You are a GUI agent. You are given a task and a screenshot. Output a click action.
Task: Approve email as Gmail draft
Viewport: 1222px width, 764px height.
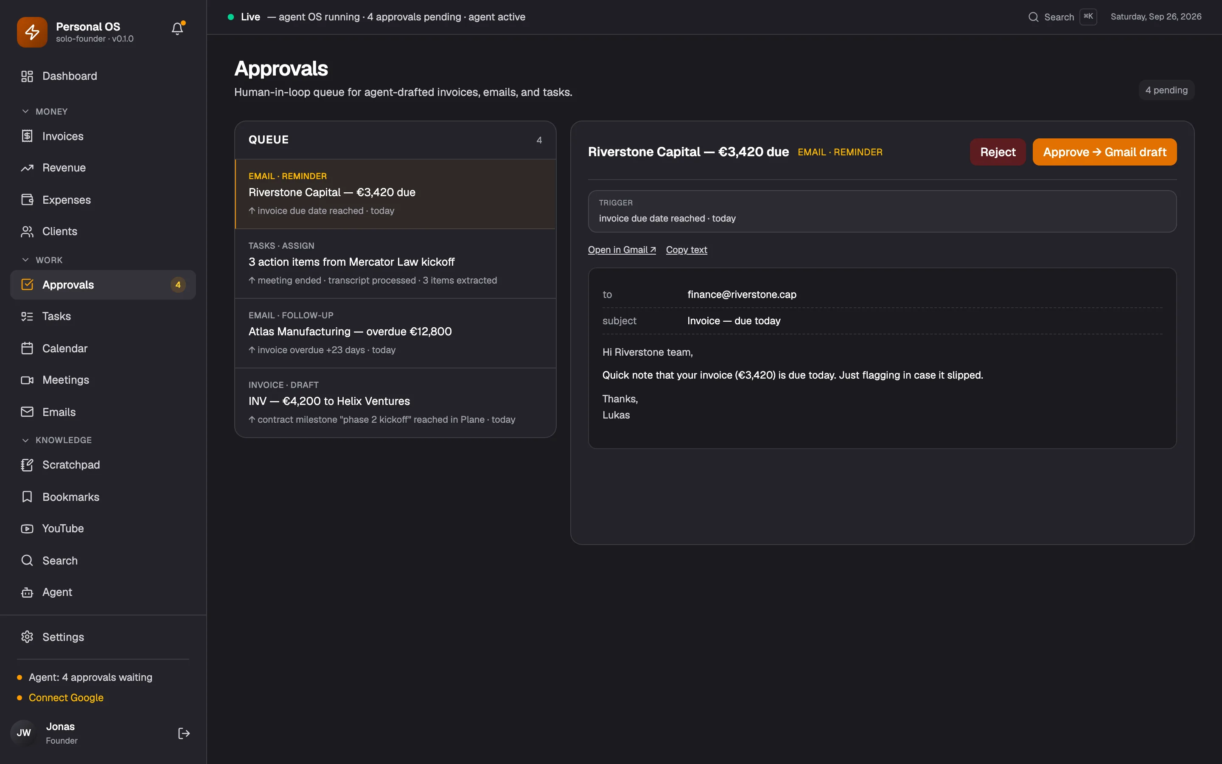pyautogui.click(x=1104, y=152)
